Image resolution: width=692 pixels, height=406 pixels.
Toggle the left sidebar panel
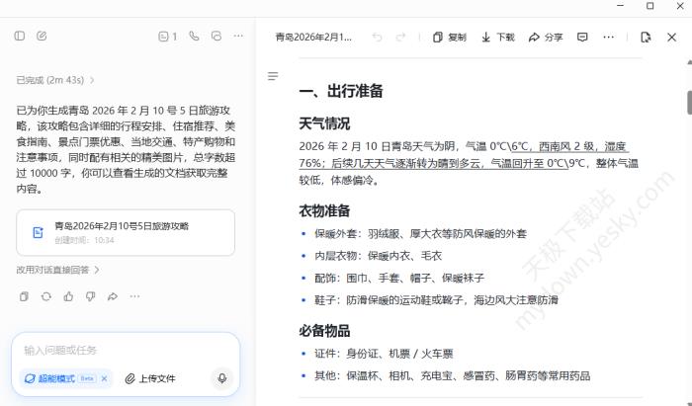point(20,37)
